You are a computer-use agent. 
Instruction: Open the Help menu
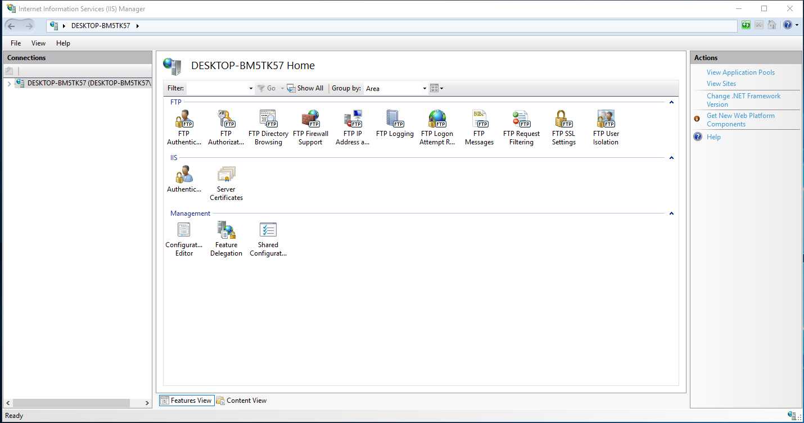63,43
